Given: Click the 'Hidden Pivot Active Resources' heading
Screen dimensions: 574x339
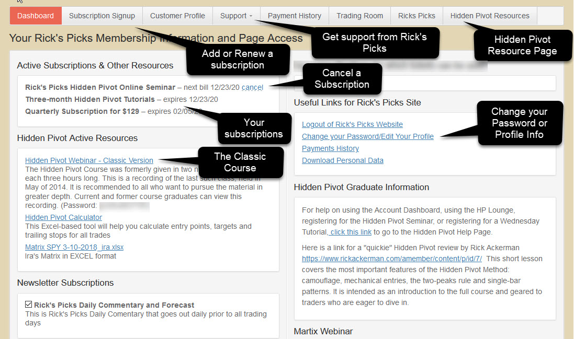Looking at the screenshot, I should click(x=77, y=138).
